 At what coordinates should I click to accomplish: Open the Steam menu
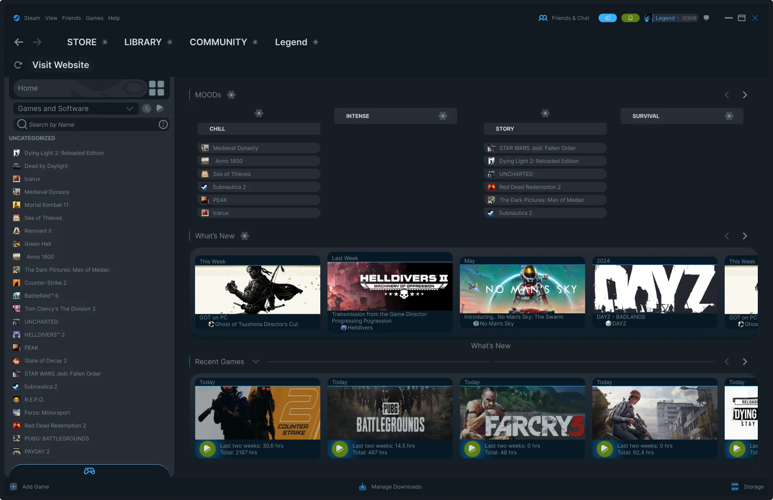[x=32, y=18]
